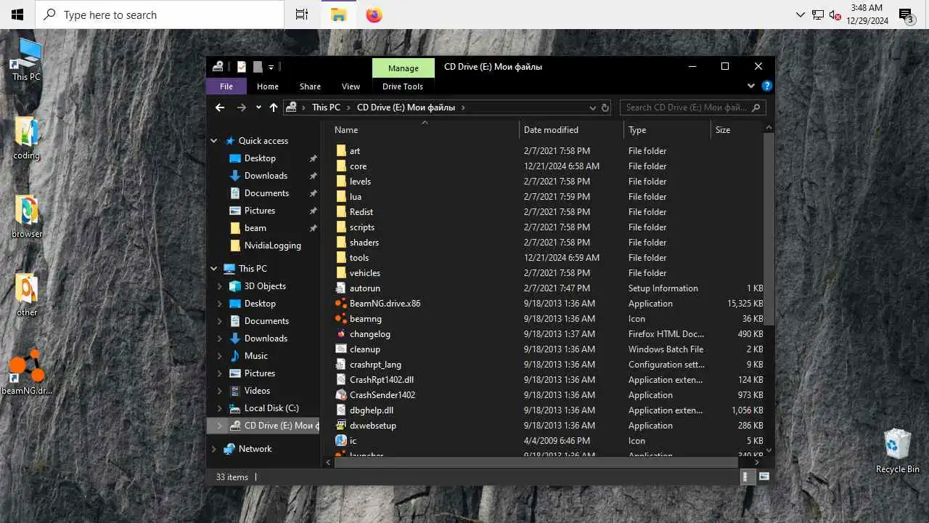929x523 pixels.
Task: Open the changelog Firefox HTML document
Action: [341, 334]
